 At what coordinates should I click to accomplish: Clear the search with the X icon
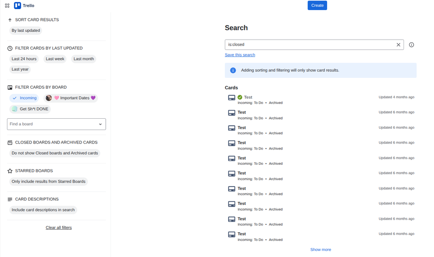click(x=398, y=44)
